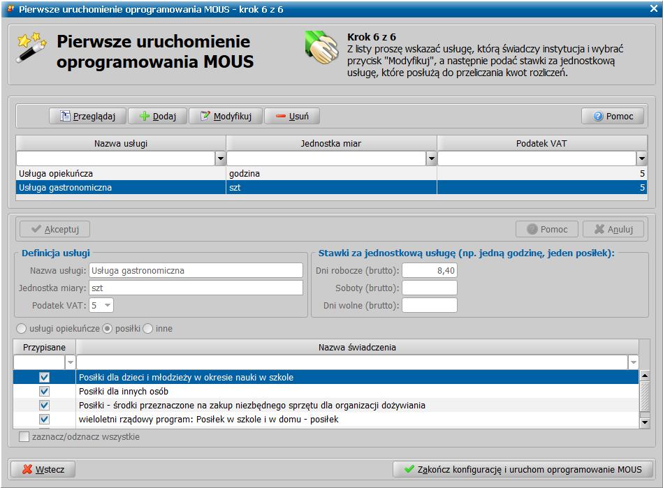Click the Nazwa usługi filter text field
The width and height of the screenshot is (663, 488).
116,159
